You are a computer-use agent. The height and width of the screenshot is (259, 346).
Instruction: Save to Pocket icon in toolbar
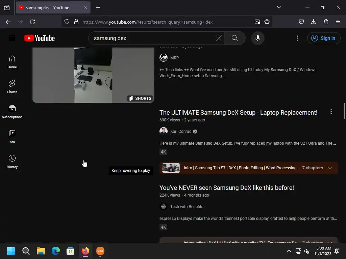click(301, 22)
